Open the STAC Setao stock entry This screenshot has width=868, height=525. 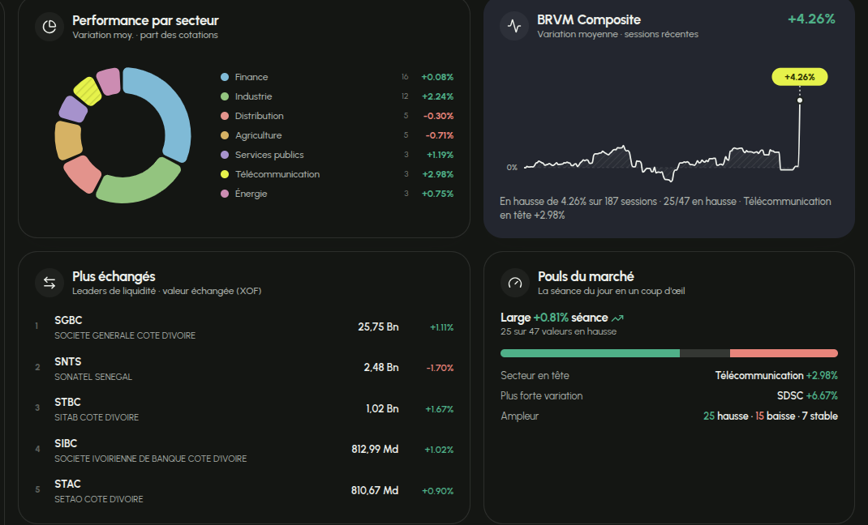pyautogui.click(x=244, y=491)
